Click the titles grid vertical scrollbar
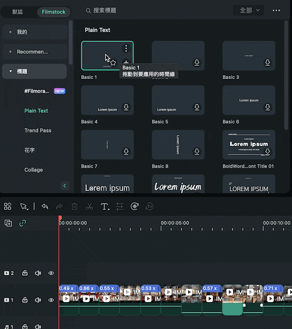Screen dimensions: 292x329 [286, 75]
